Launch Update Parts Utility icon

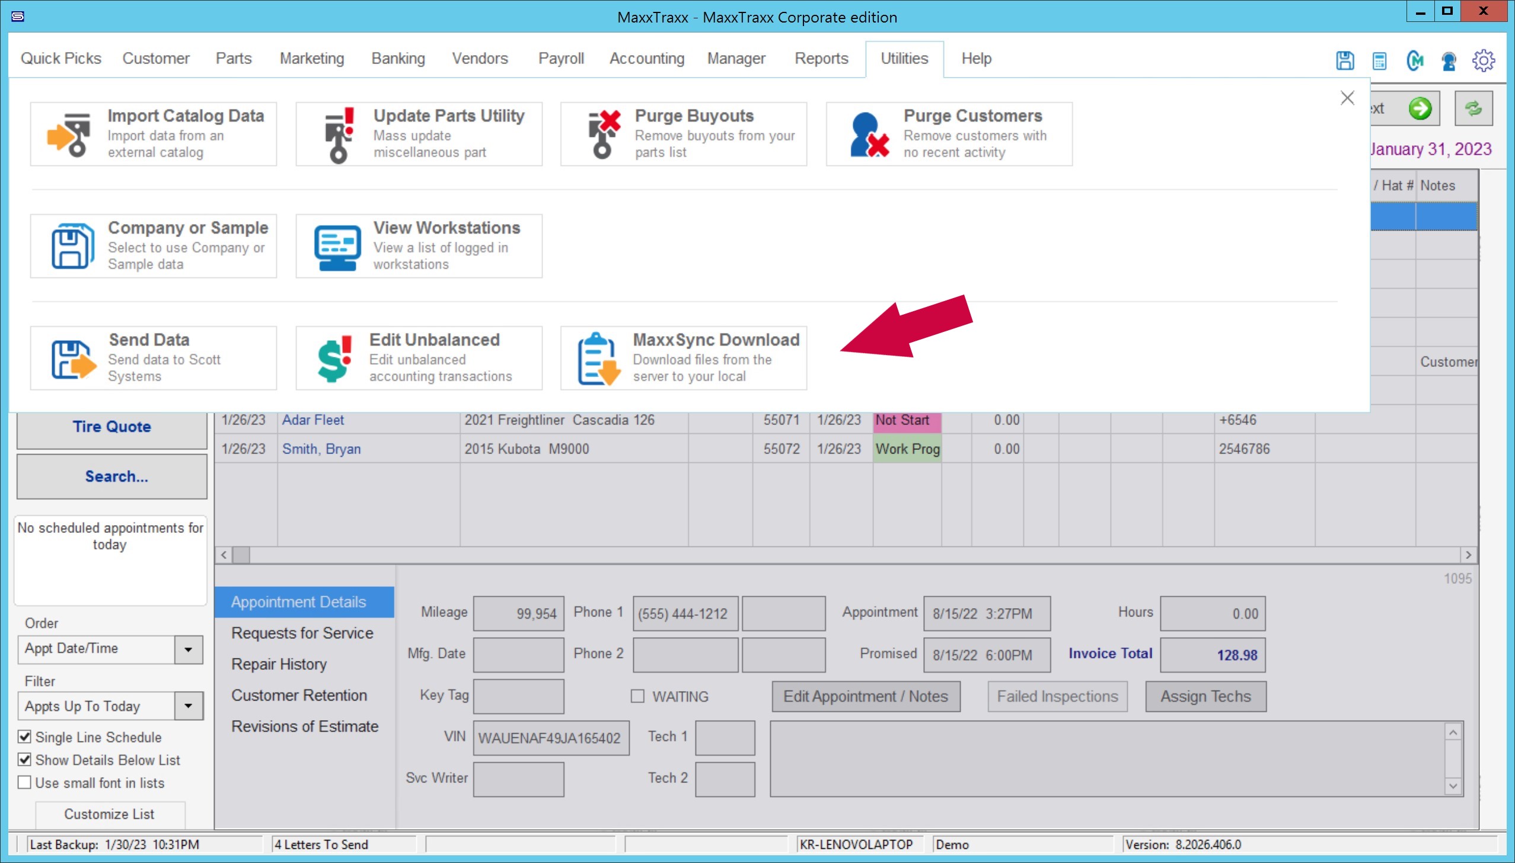point(339,135)
